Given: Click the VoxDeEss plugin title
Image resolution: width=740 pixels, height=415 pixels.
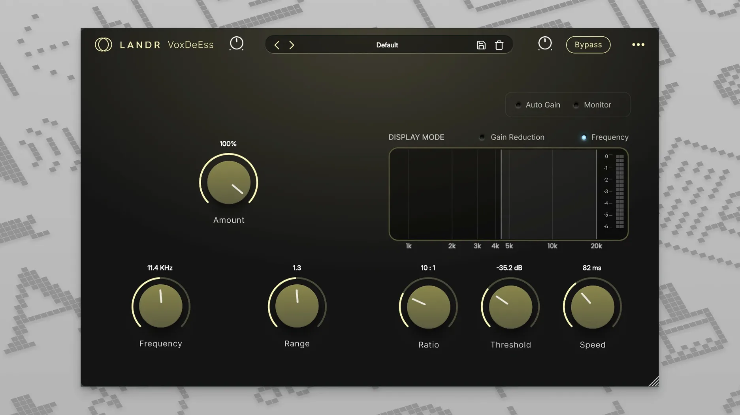Looking at the screenshot, I should [x=190, y=45].
